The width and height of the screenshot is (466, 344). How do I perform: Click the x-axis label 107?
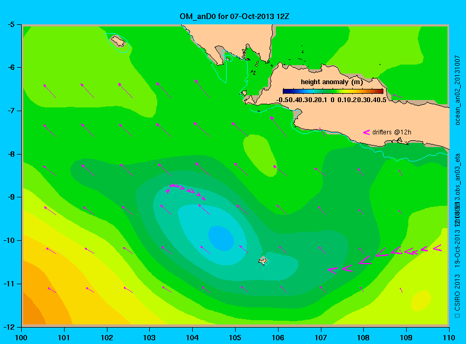tap(321, 338)
